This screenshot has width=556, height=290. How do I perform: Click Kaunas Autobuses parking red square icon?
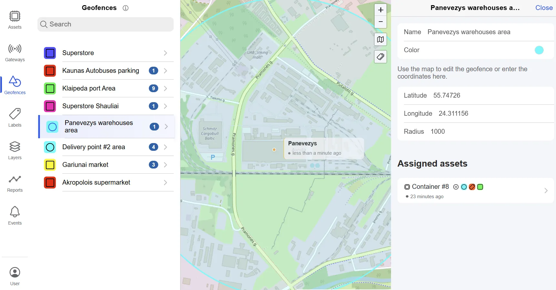[x=50, y=71]
